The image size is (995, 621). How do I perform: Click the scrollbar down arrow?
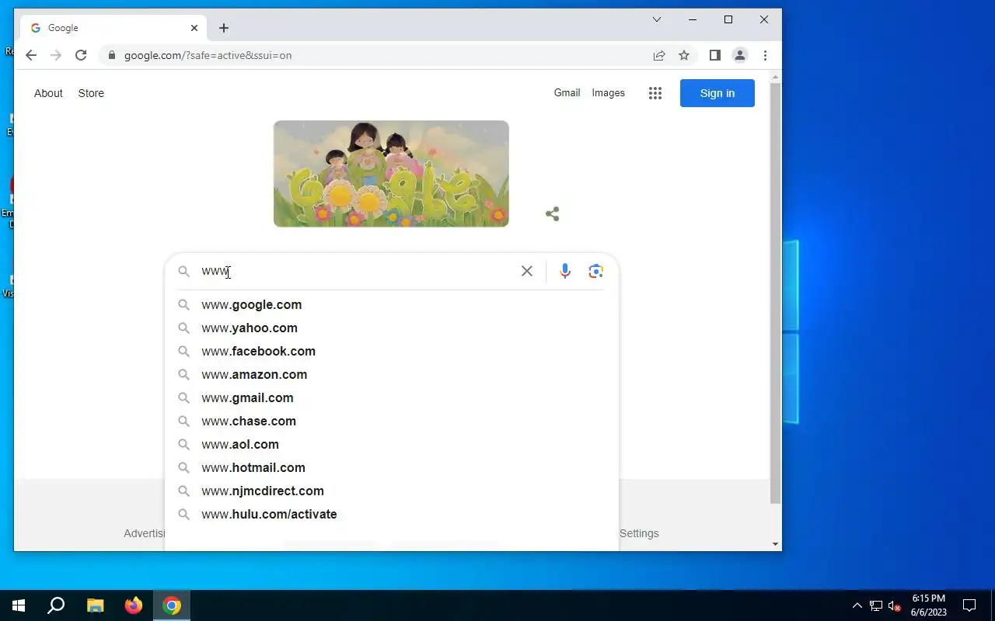coord(775,544)
